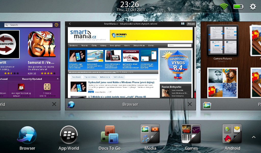
Task: Toggle Private browsing in the Browser
Action: (x=191, y=24)
